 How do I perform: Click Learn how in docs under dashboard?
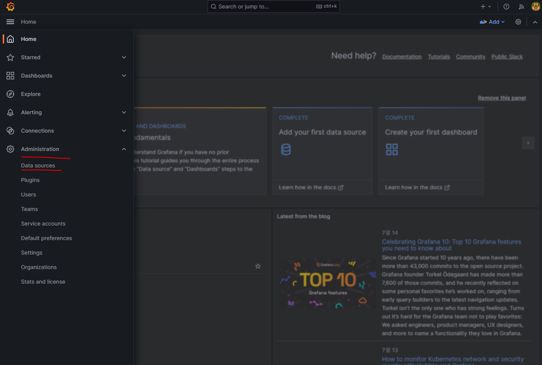tap(417, 187)
